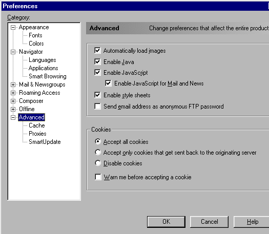Open the Proxies settings item
Viewport: 269px width, 234px height.
tap(37, 134)
